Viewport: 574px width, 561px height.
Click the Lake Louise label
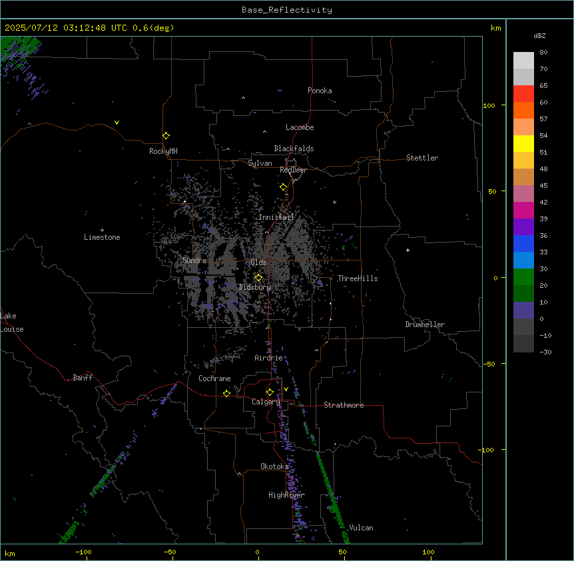(x=12, y=322)
